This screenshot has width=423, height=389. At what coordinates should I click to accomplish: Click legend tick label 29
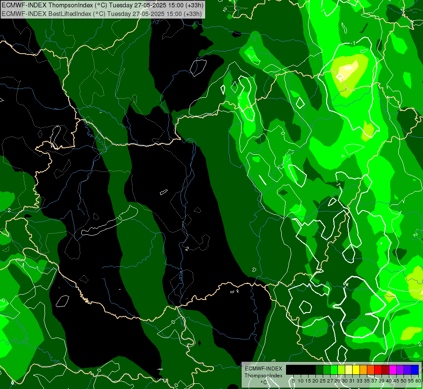pos(337,381)
